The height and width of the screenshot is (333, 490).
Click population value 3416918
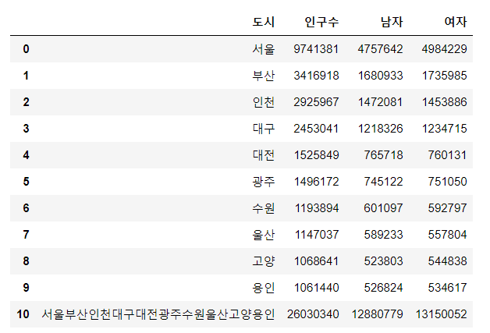coord(316,76)
